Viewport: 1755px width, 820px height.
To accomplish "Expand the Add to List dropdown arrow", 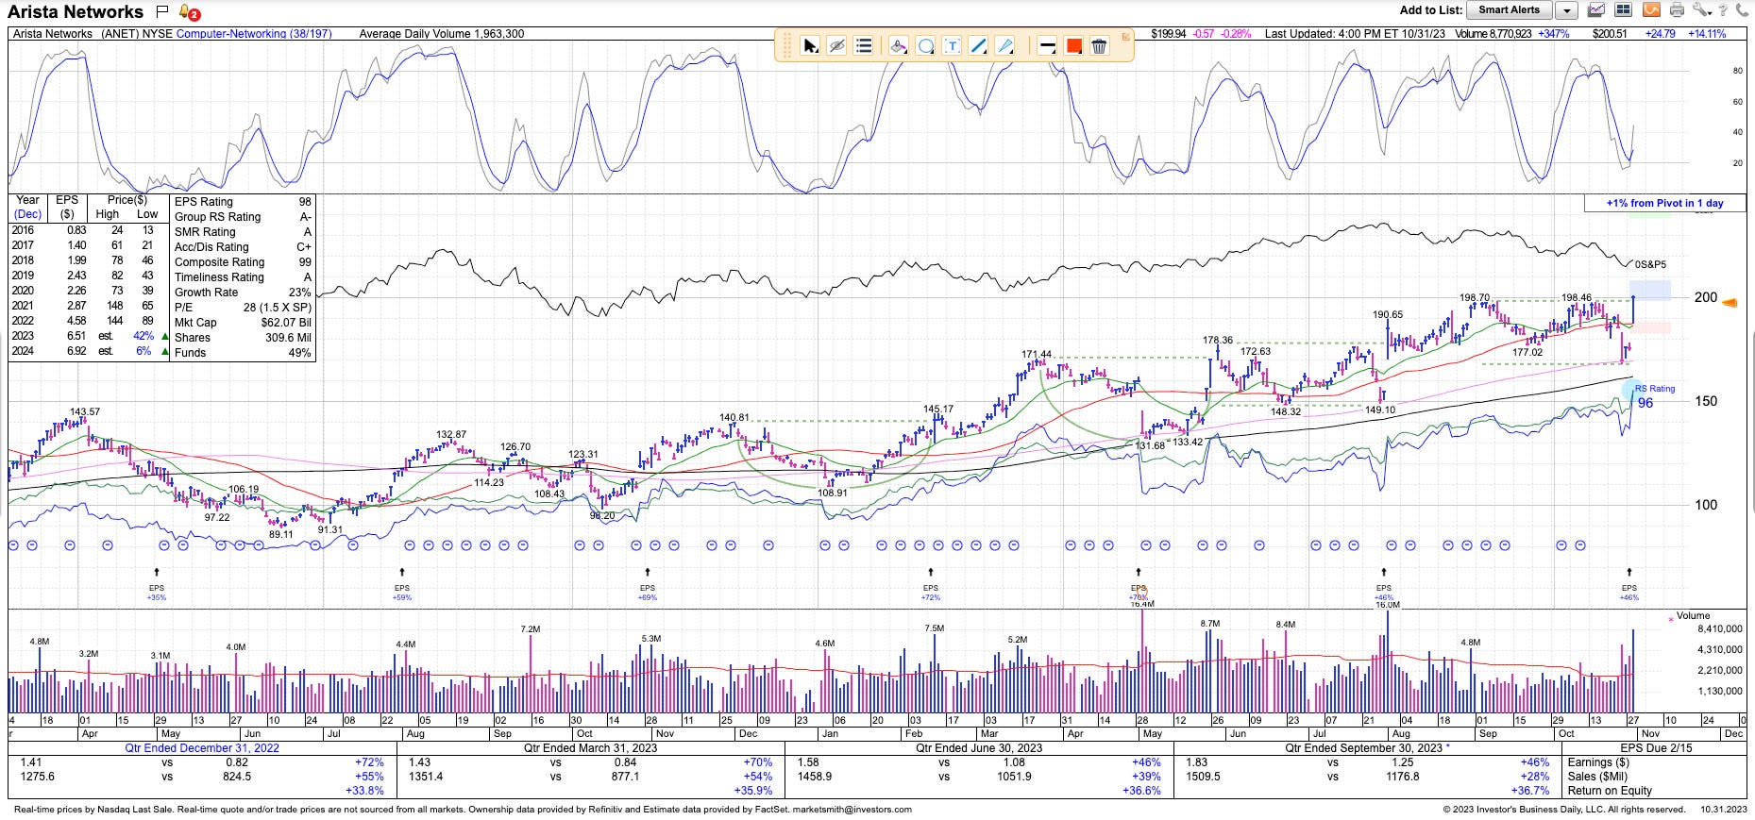I will (1565, 10).
